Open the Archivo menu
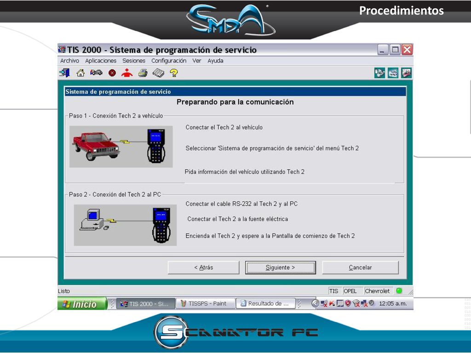Viewport: 471px width, 353px height. 70,61
